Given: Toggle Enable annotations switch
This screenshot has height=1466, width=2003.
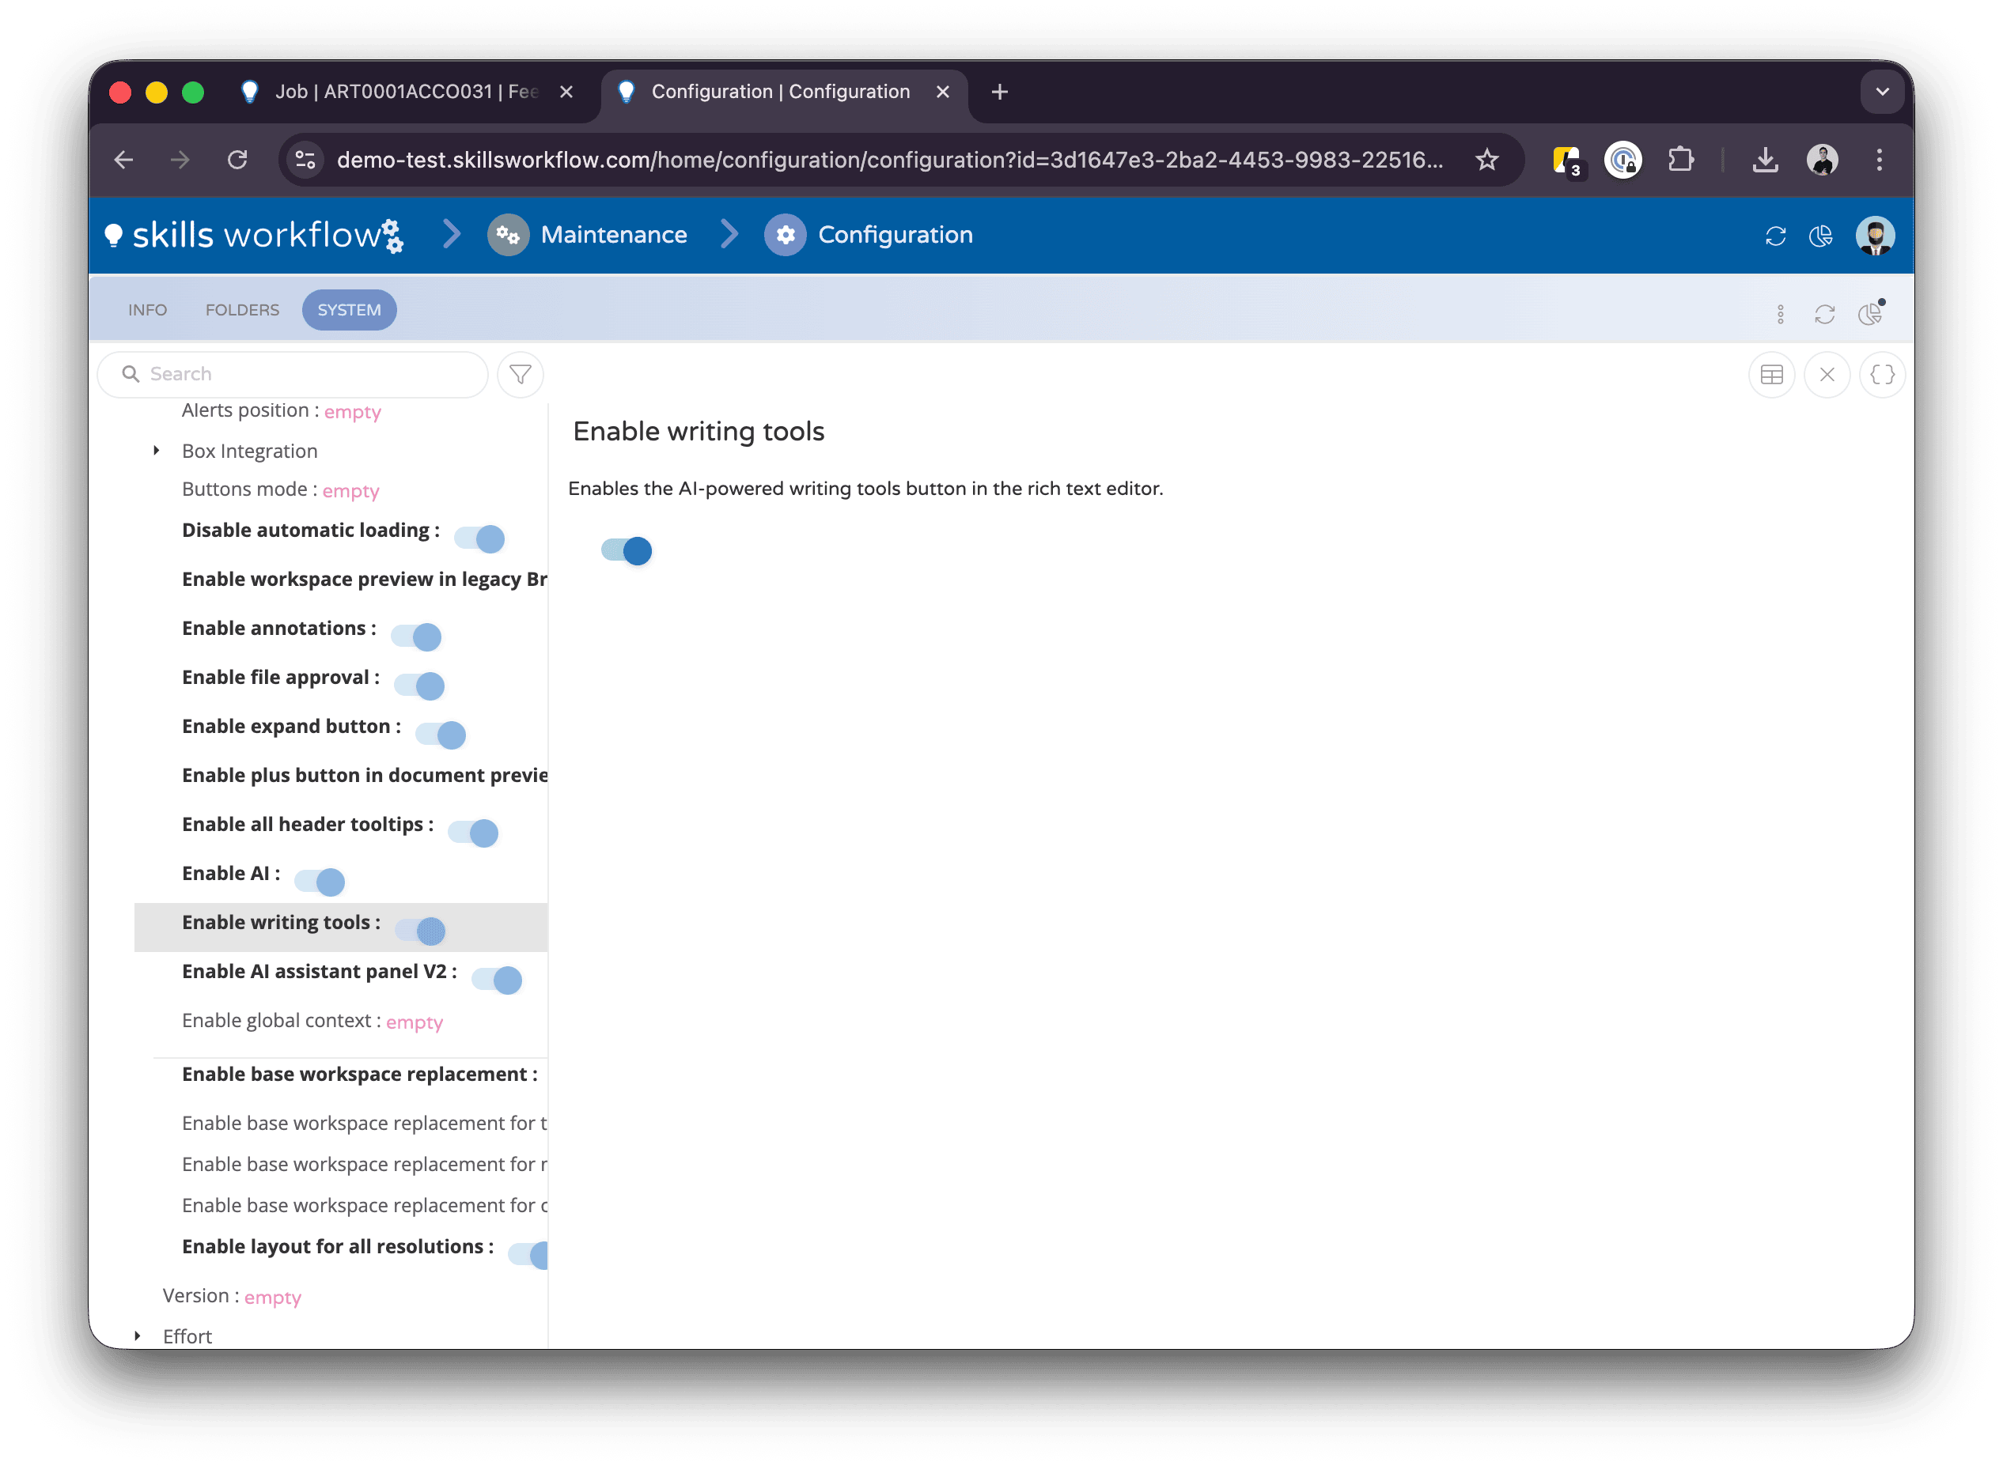Looking at the screenshot, I should (x=416, y=637).
